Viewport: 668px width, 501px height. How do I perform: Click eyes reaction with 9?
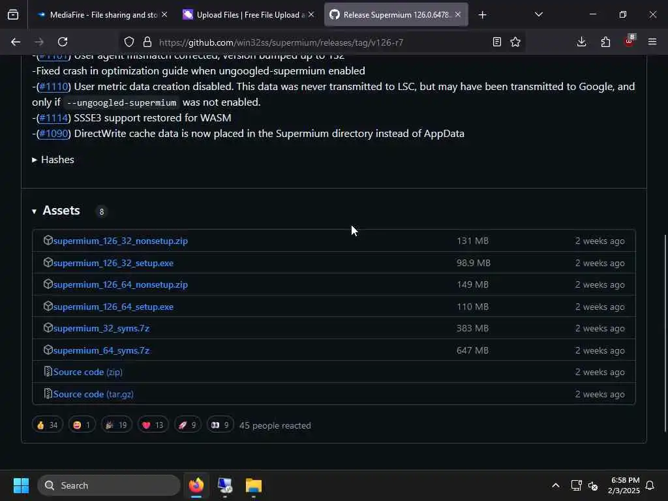tap(220, 425)
